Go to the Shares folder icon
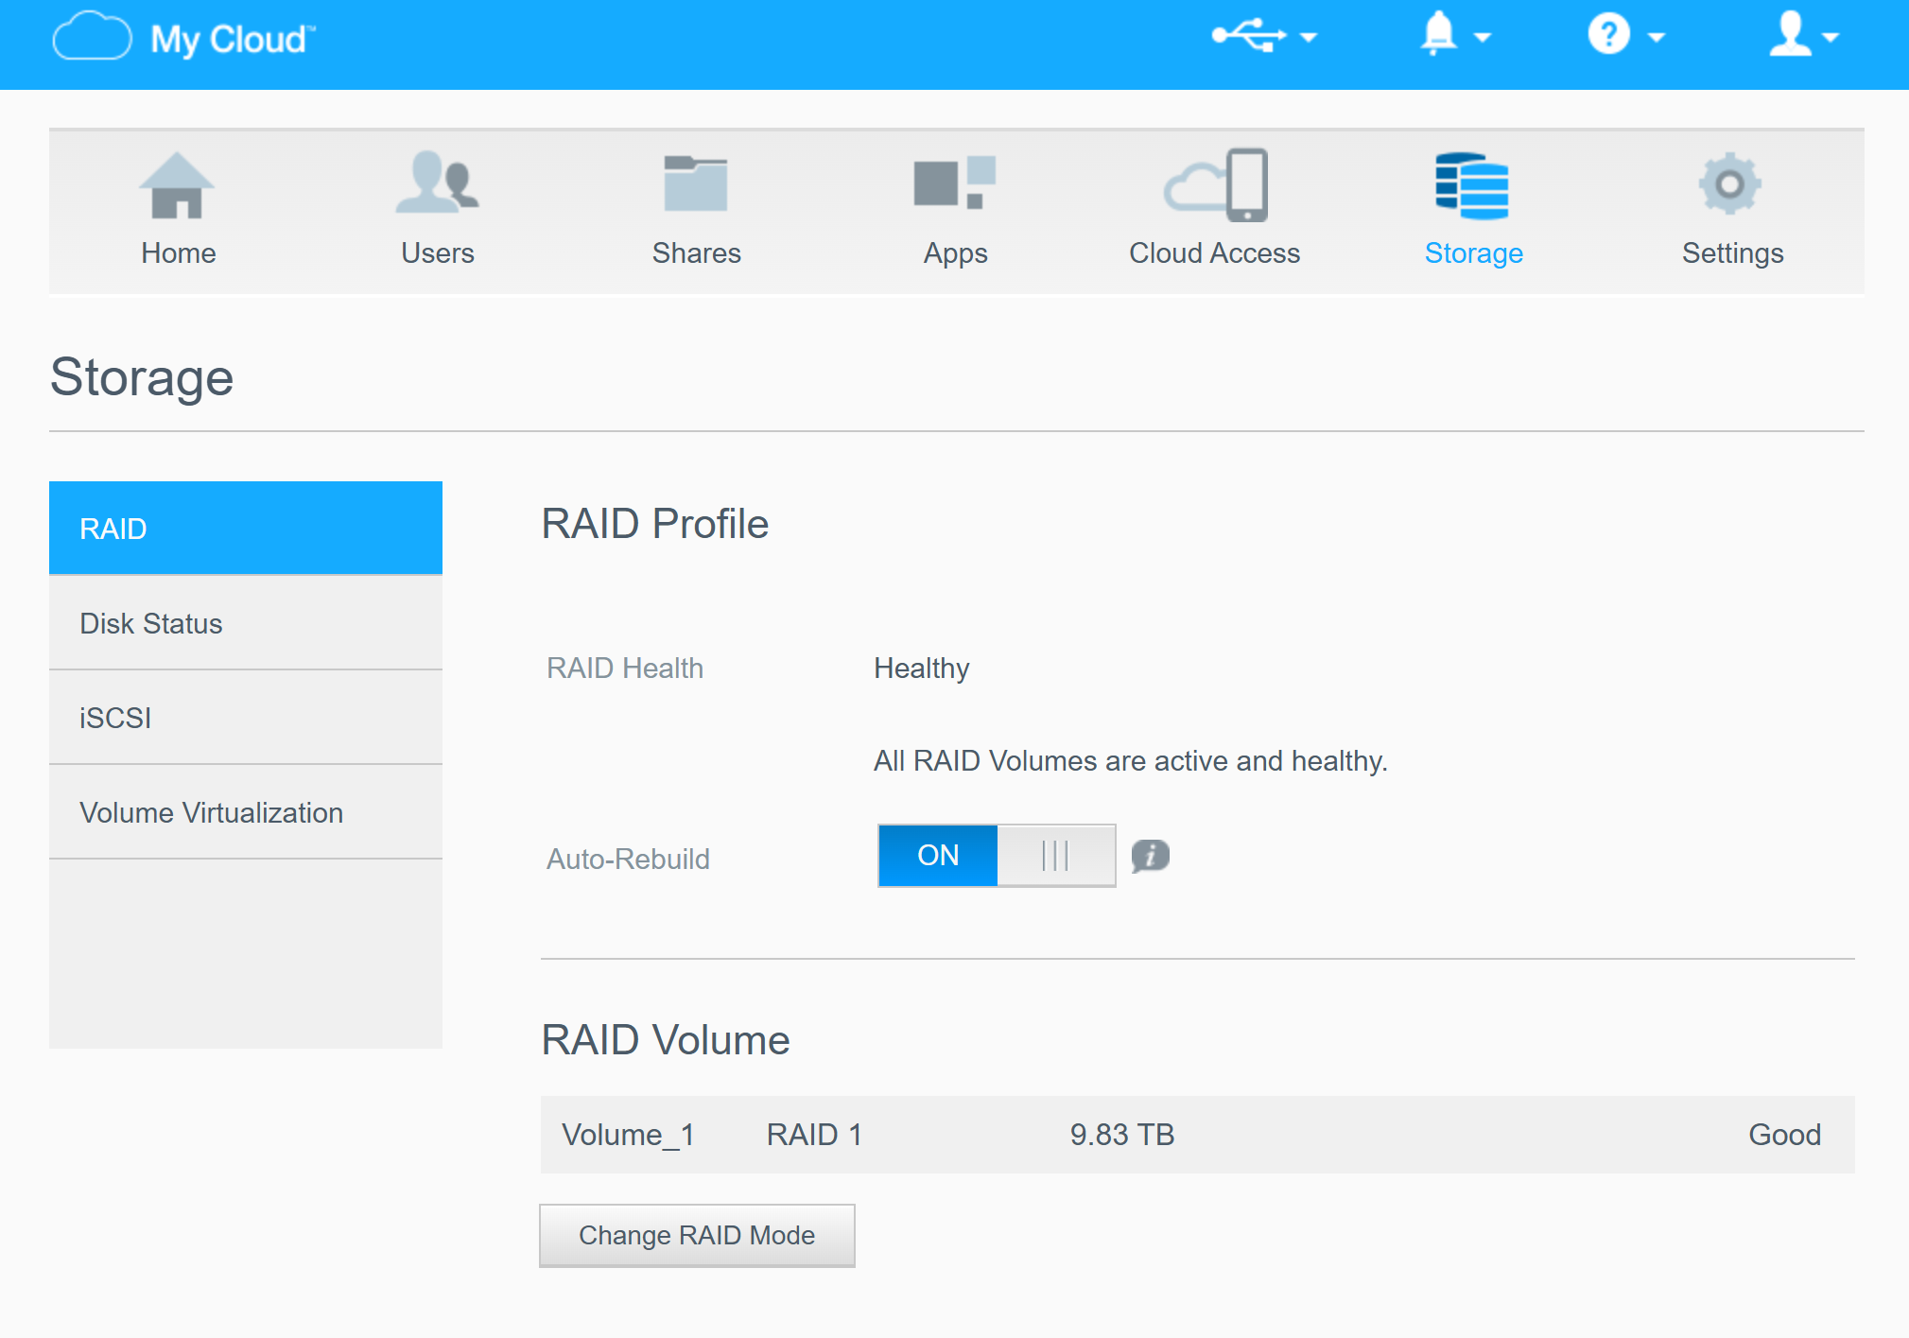The width and height of the screenshot is (1909, 1338). click(x=696, y=182)
